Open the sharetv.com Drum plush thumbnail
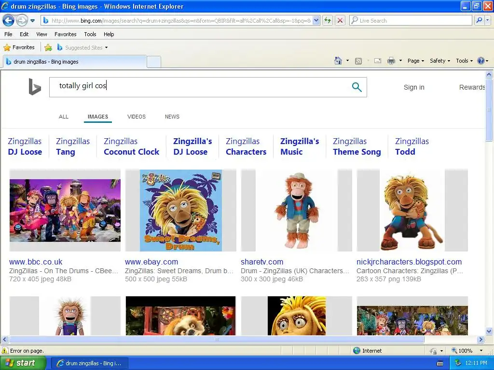 pyautogui.click(x=297, y=210)
